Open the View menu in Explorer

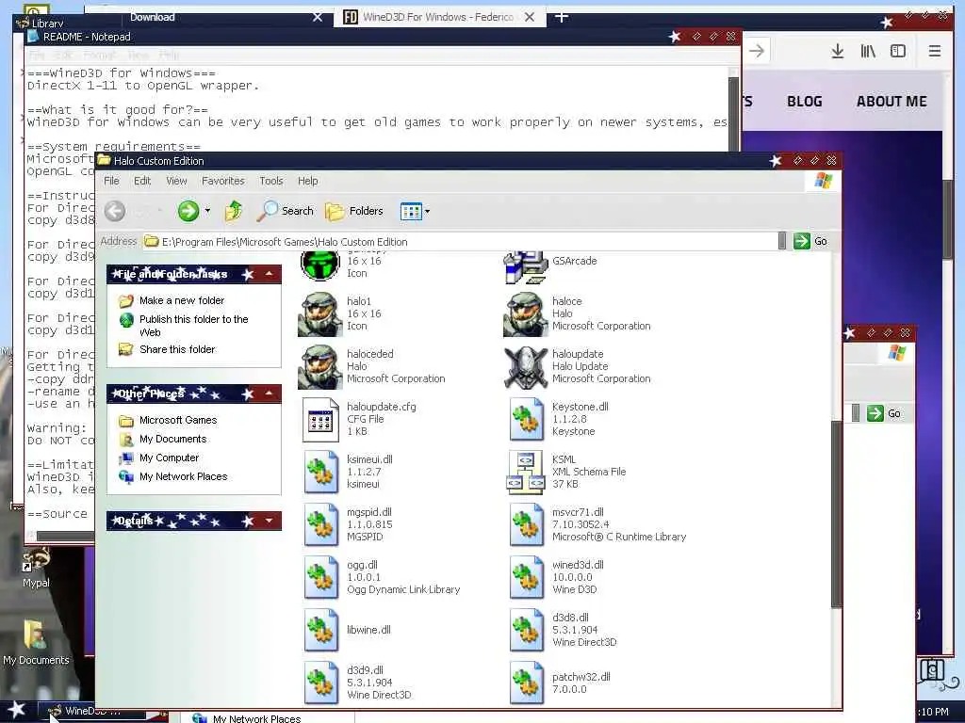176,181
